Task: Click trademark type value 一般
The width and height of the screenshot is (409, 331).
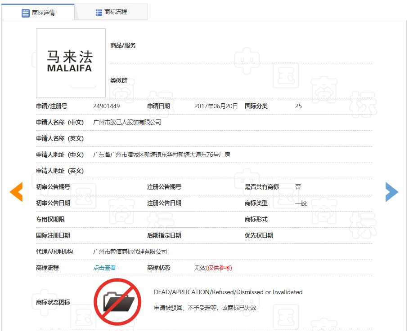Action: coord(301,203)
